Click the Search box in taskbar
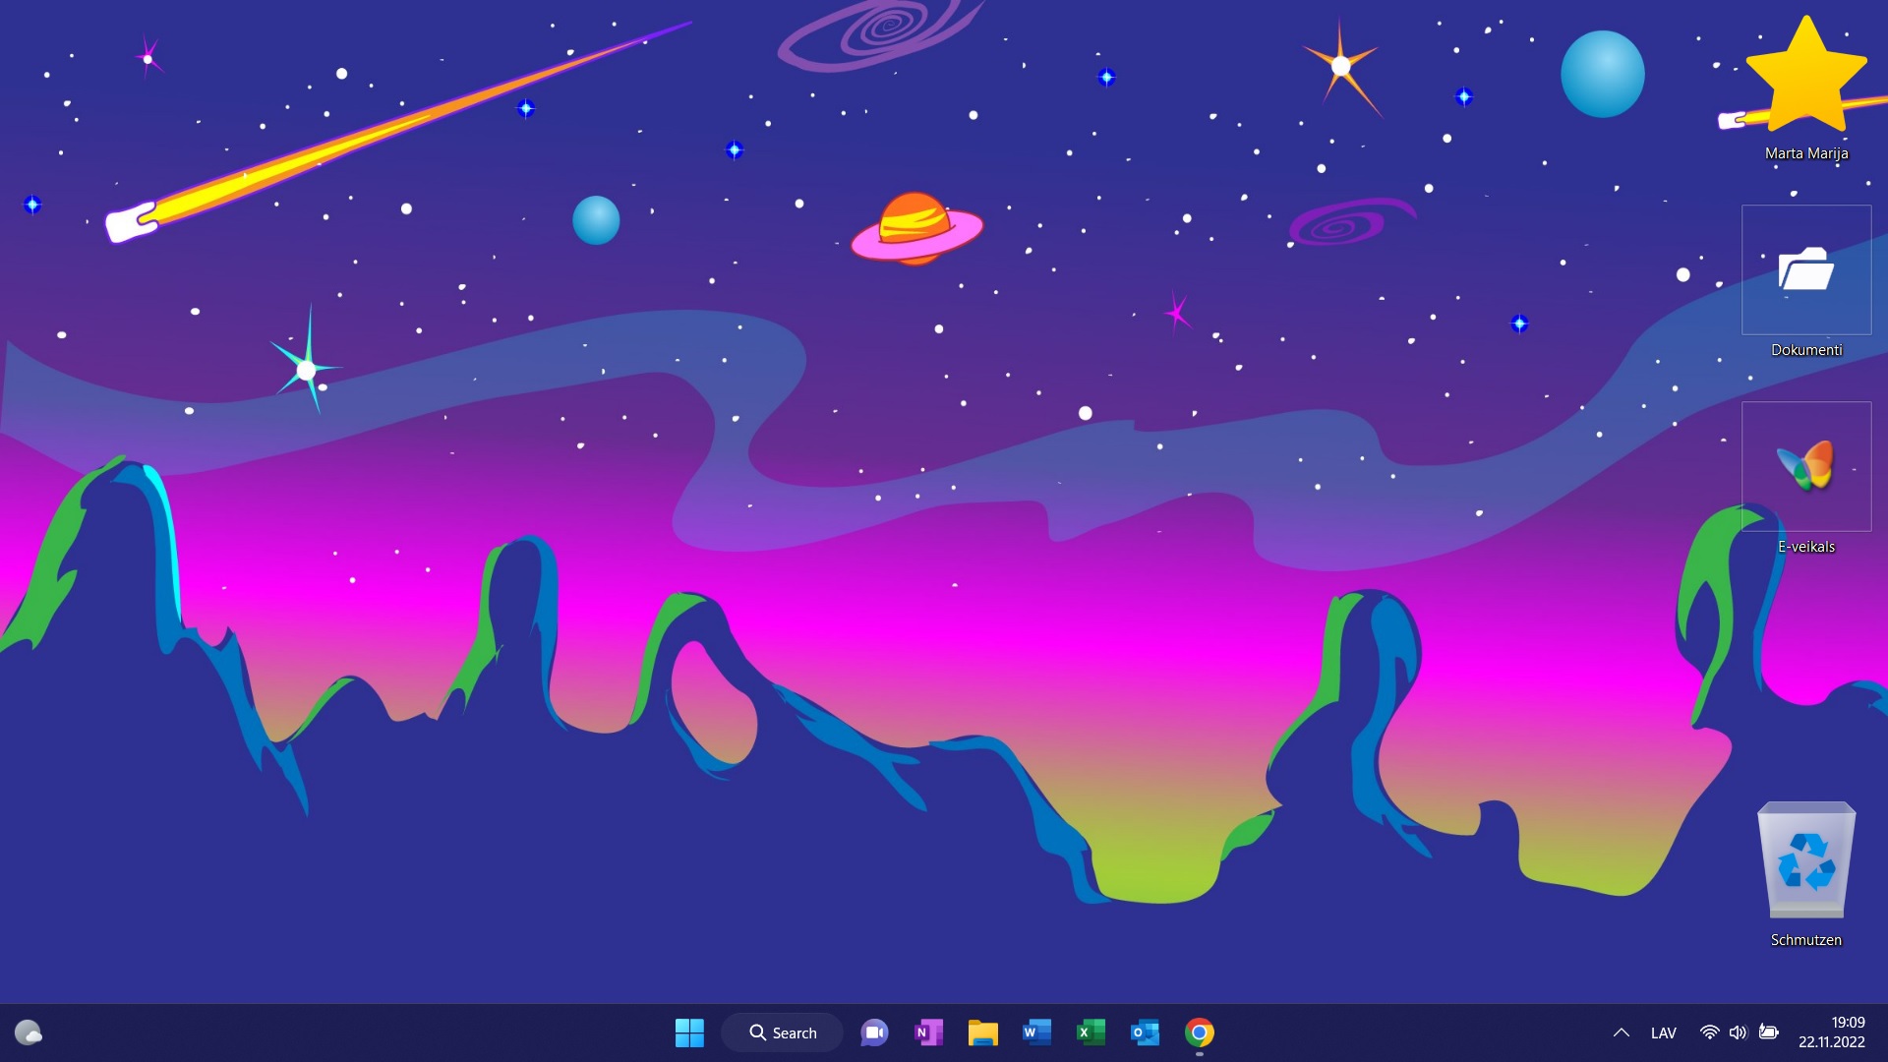The width and height of the screenshot is (1888, 1062). click(x=783, y=1032)
